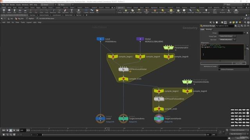This screenshot has width=250, height=140.
Task: Jump to last frame button
Action: [18, 130]
